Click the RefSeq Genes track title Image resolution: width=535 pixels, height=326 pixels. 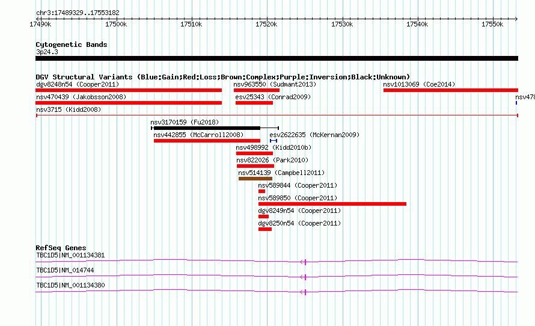(61, 248)
